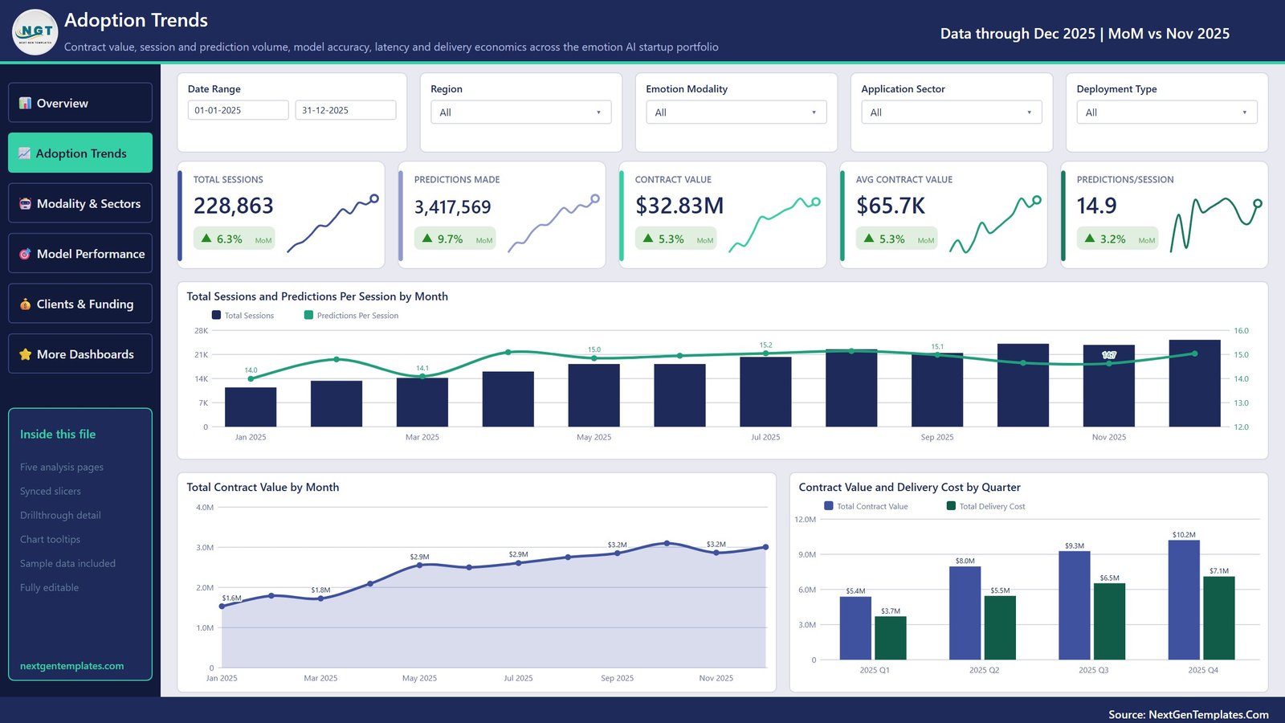This screenshot has width=1285, height=723.
Task: Click 'Fully editable' text
Action: 49,587
